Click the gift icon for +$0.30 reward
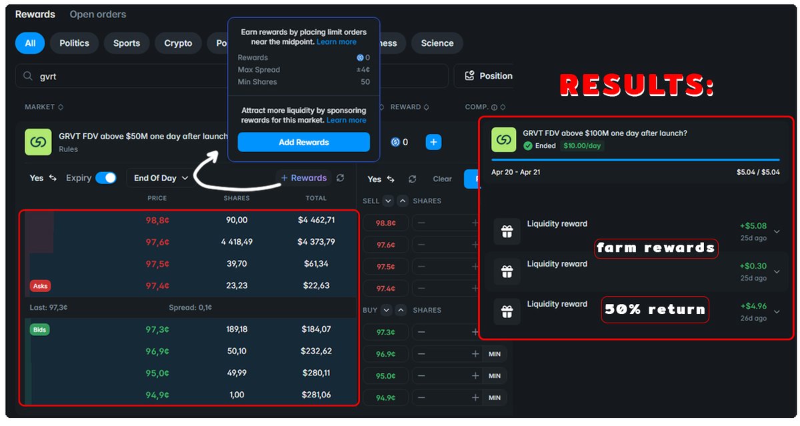Screen dimensions: 800x426 pyautogui.click(x=507, y=271)
